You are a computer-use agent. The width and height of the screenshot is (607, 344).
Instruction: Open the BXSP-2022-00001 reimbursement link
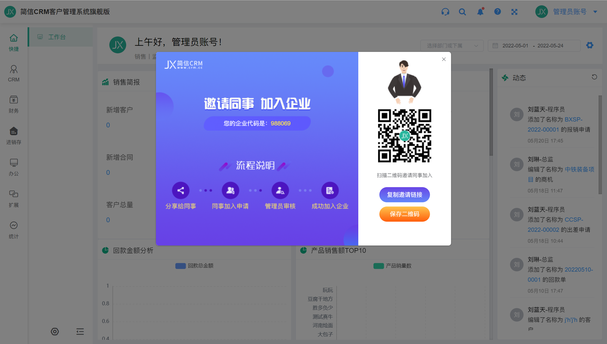[x=555, y=125]
